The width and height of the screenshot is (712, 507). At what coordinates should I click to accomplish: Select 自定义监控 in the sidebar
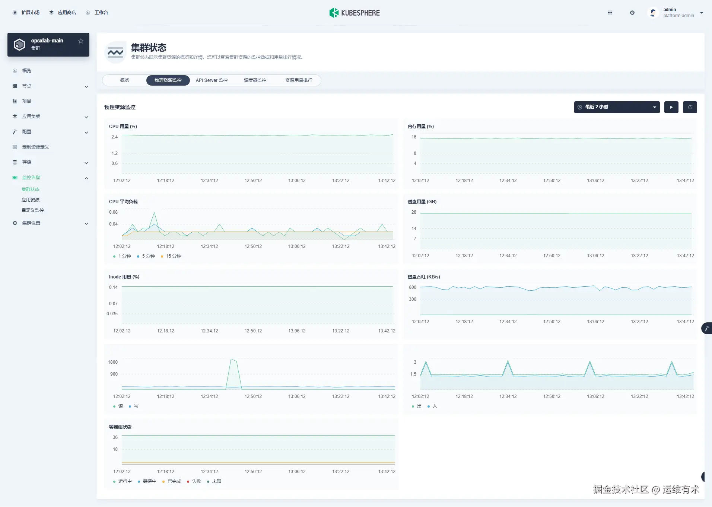coord(32,210)
